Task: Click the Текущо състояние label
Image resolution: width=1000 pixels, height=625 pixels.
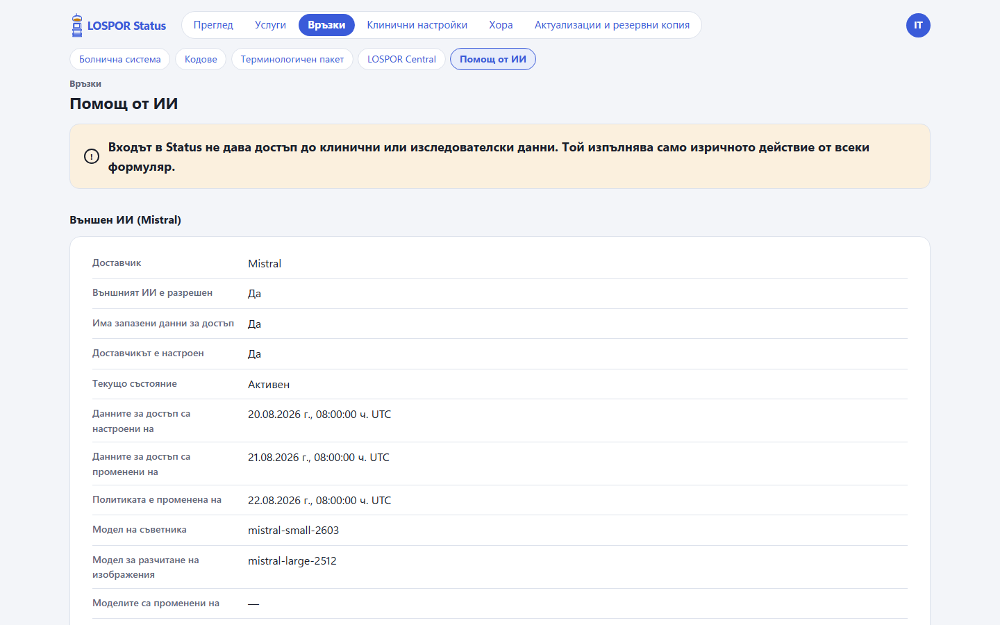Action: coord(135,384)
